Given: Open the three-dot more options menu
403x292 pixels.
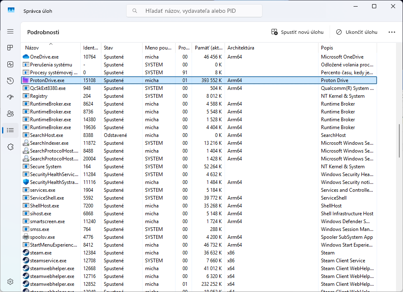Looking at the screenshot, I should tap(391, 32).
